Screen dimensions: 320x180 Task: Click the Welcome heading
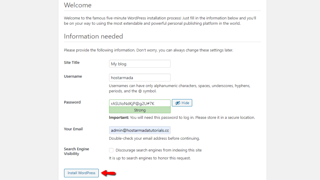[78, 5]
